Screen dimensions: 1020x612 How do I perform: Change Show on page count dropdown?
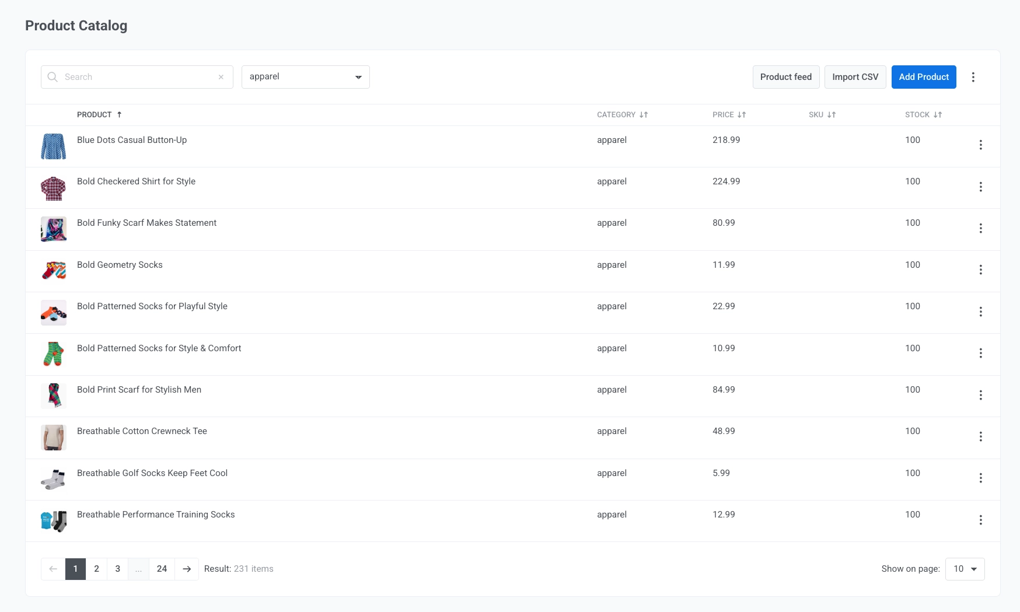(965, 569)
